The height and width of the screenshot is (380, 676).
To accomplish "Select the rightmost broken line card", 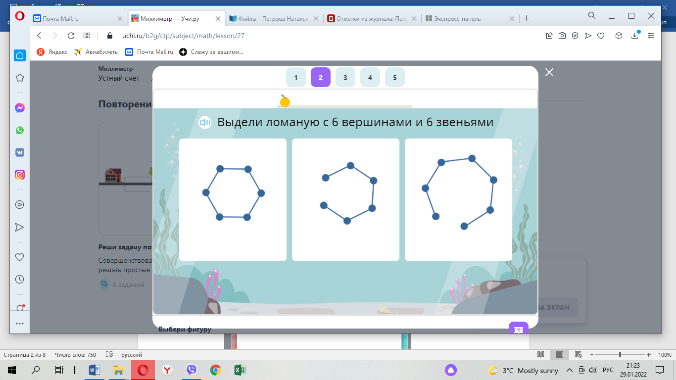I will [458, 199].
